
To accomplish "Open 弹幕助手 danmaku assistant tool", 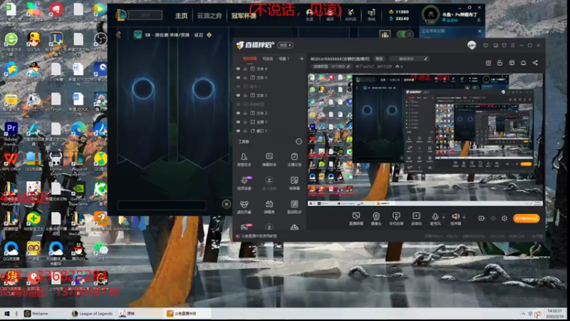I will (269, 159).
